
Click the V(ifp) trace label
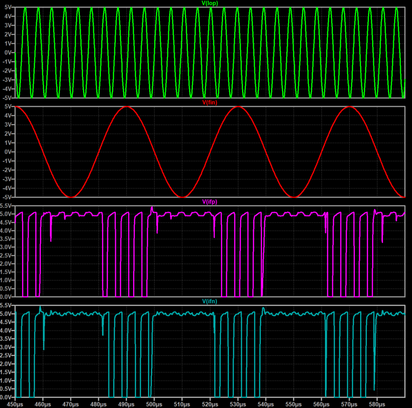coord(210,201)
